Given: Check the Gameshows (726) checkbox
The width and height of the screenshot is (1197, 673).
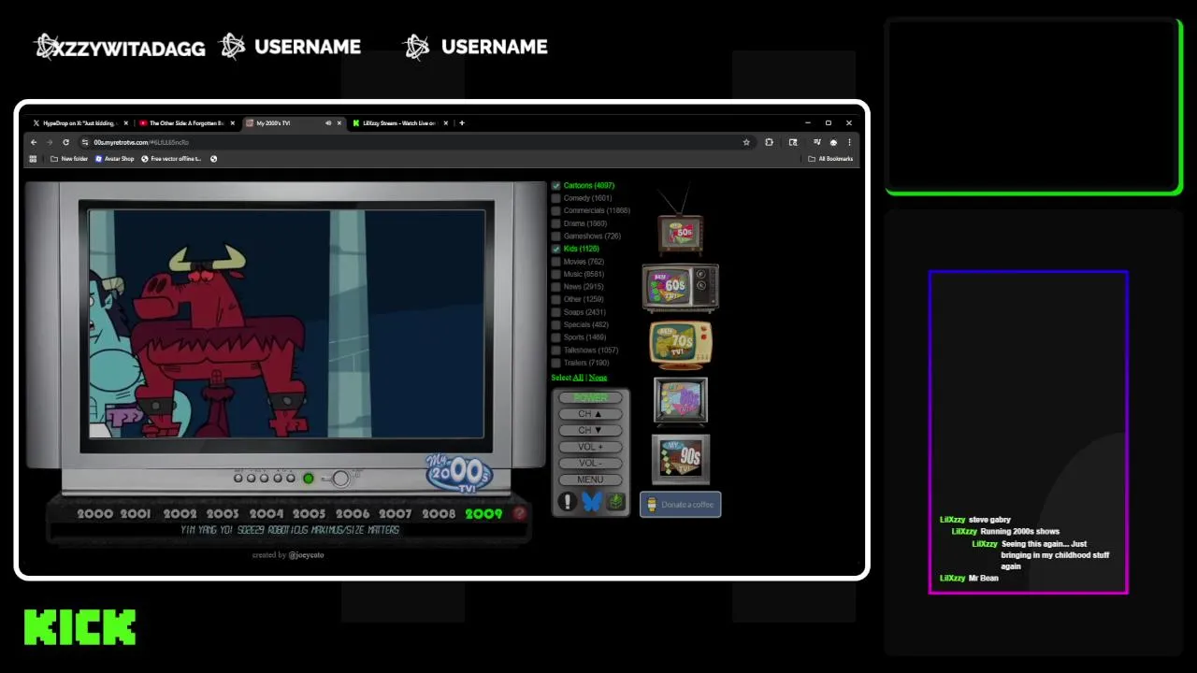Looking at the screenshot, I should pyautogui.click(x=555, y=236).
